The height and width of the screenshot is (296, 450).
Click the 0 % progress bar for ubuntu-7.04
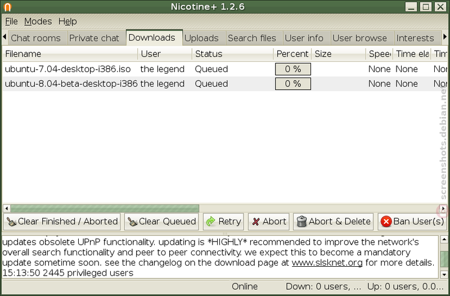click(x=292, y=69)
